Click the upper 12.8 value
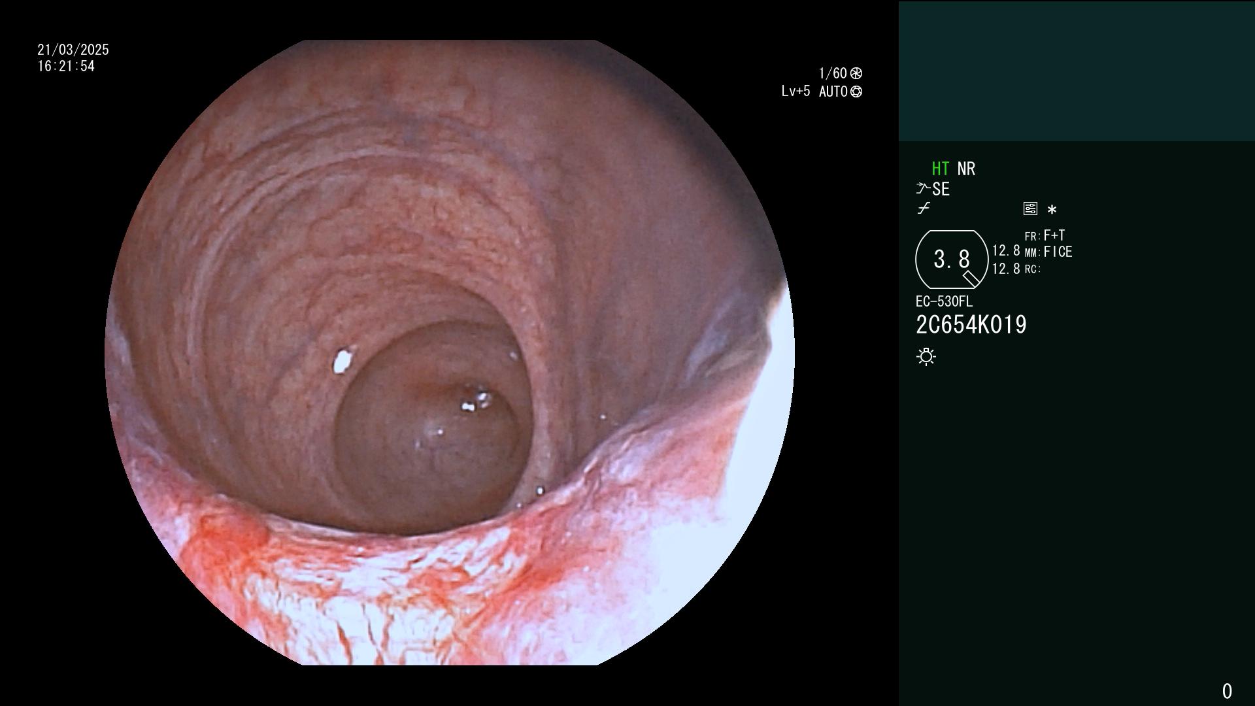 1006,250
